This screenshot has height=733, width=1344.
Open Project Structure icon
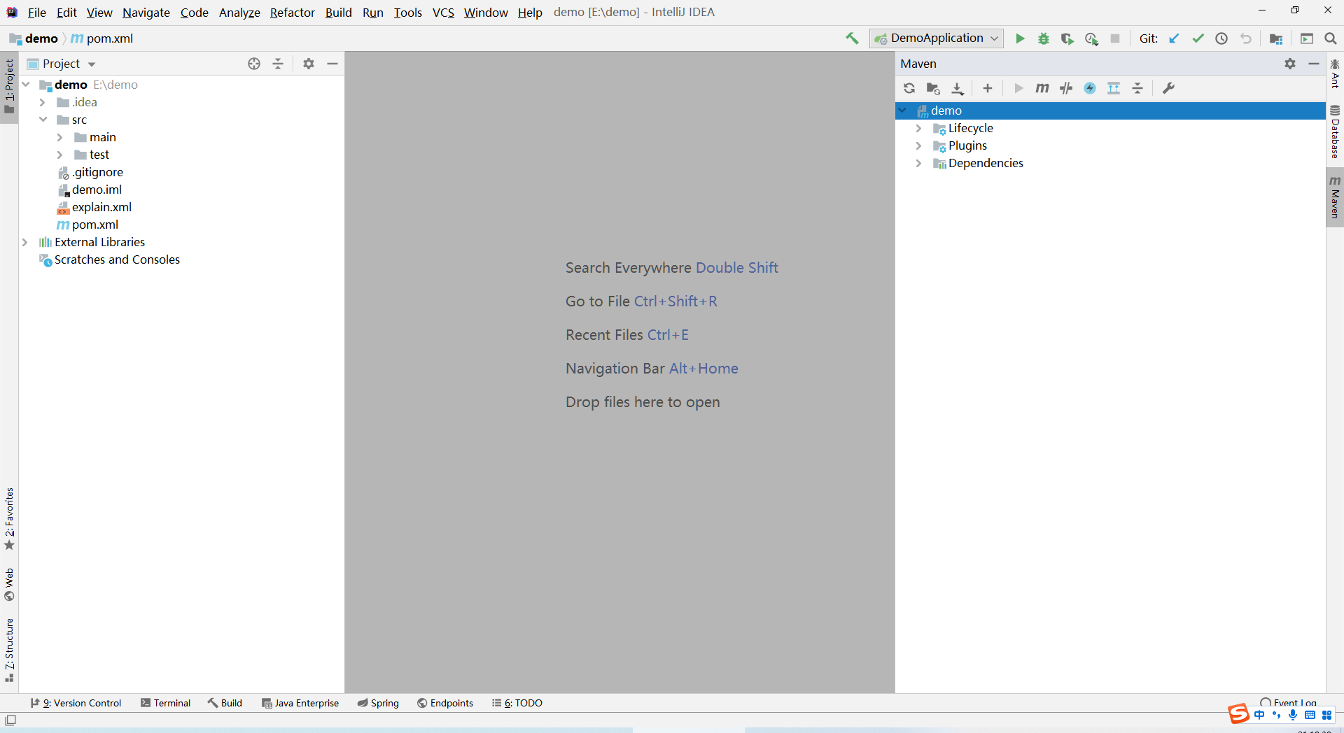(1276, 38)
